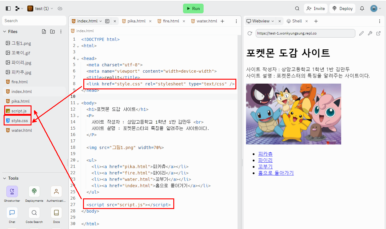Run the project with the Run button
This screenshot has height=229, width=386.
coord(193,8)
